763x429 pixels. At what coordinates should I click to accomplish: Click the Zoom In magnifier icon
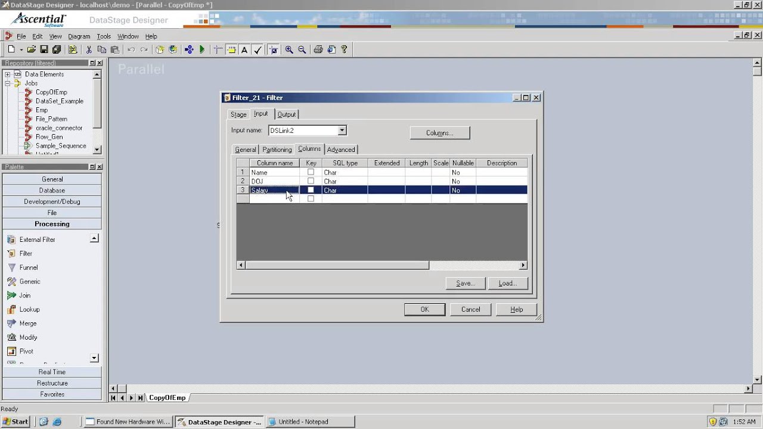(289, 50)
